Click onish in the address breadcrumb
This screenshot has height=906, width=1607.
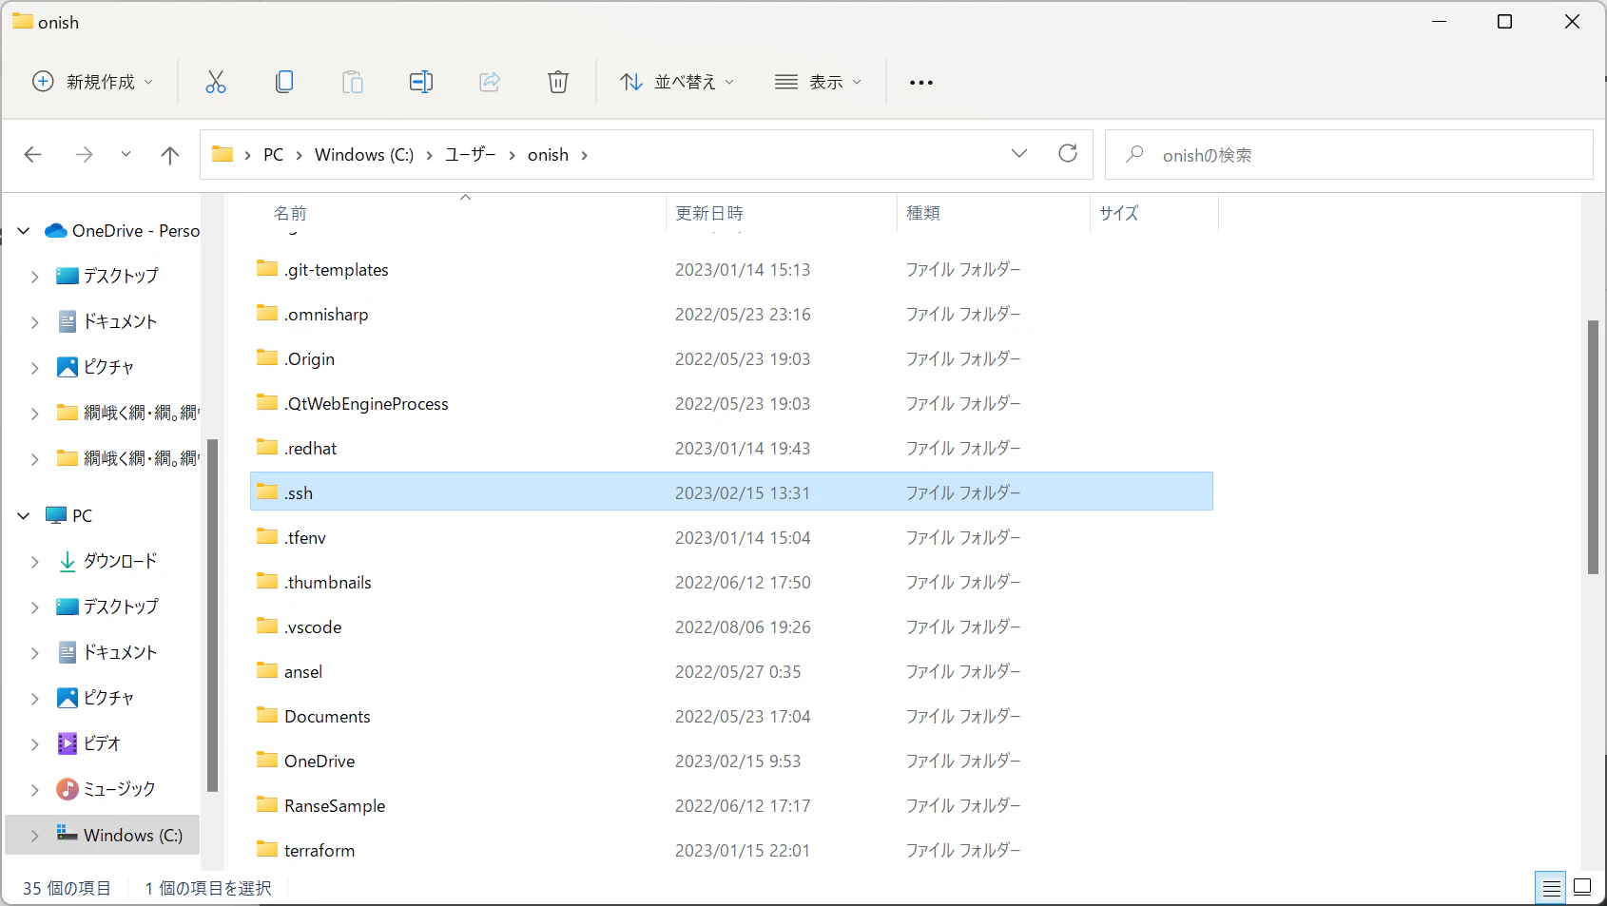click(548, 155)
